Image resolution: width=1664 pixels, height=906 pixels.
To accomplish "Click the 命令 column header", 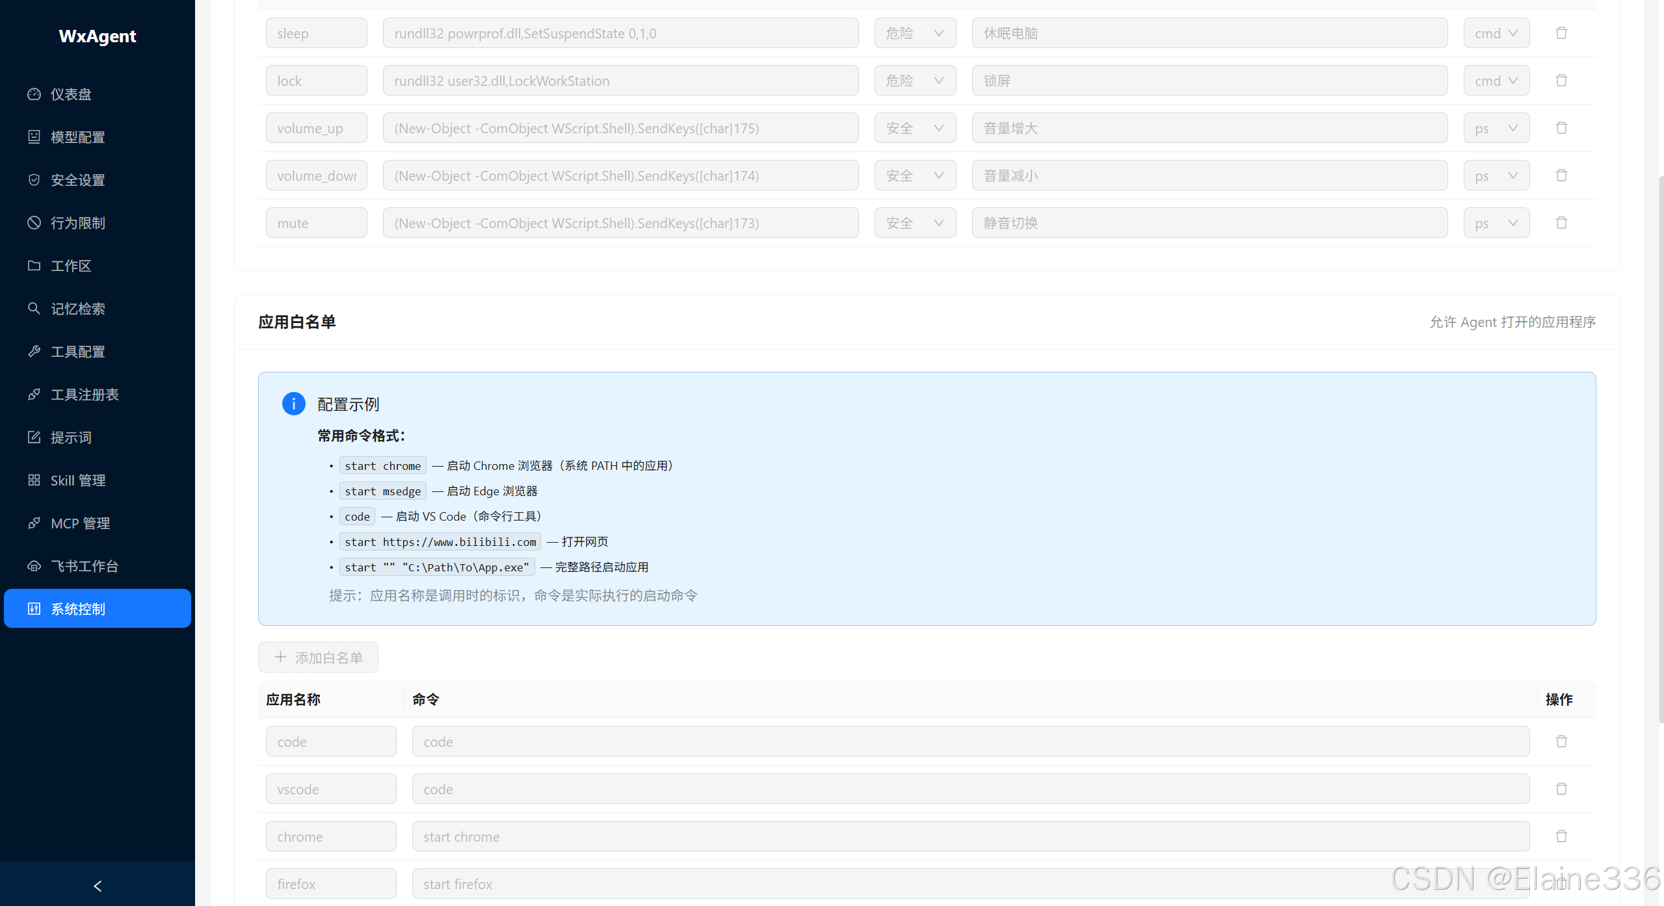I will 426,699.
